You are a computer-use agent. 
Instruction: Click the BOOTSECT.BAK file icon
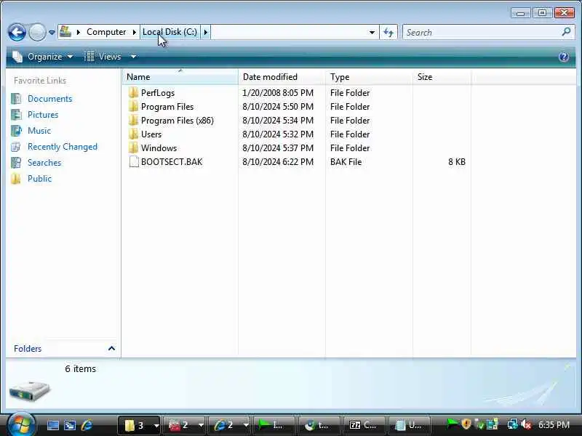tap(134, 161)
